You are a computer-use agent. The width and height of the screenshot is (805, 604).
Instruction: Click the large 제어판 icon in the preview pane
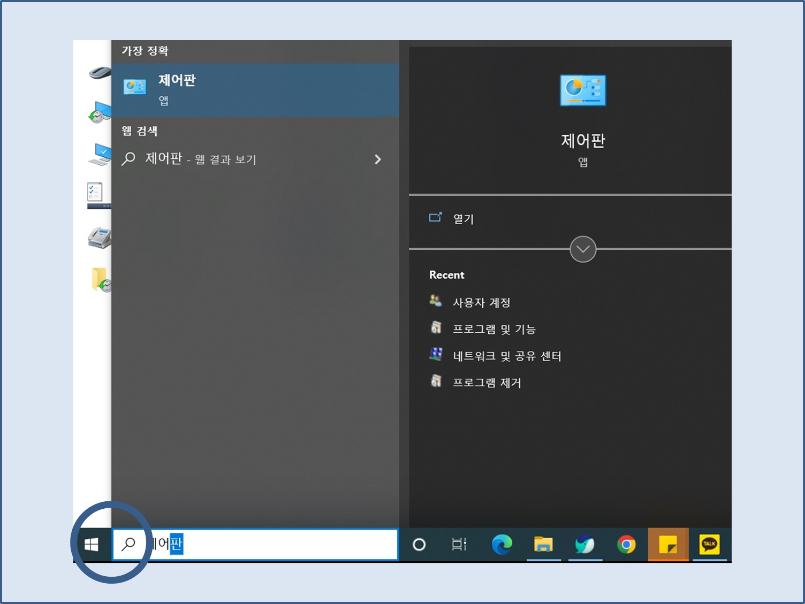coord(583,90)
